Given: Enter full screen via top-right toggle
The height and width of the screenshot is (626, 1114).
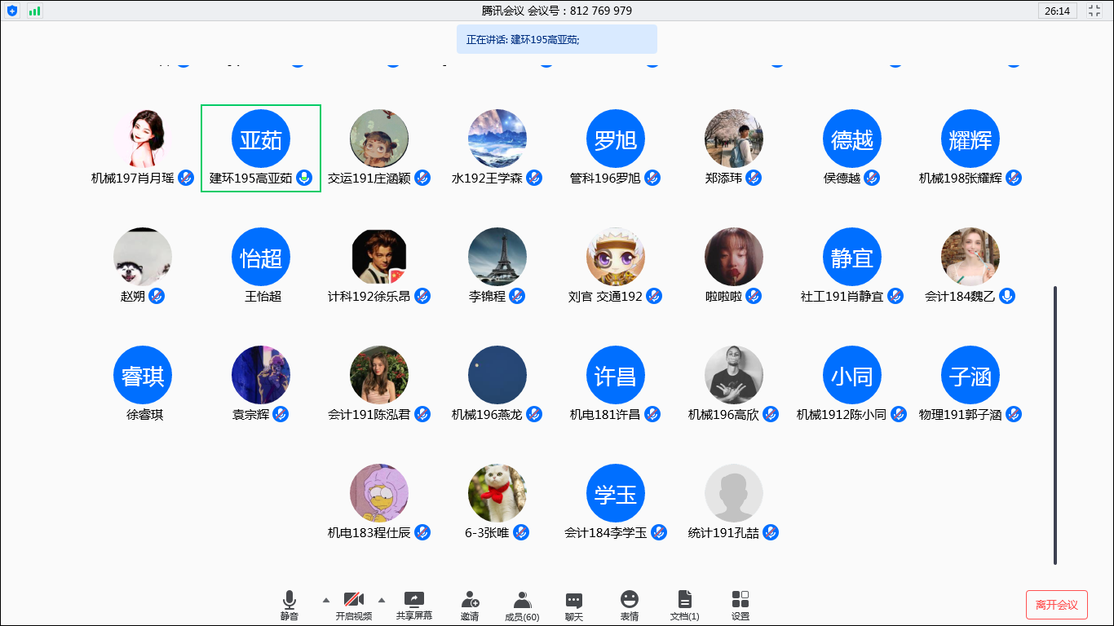Looking at the screenshot, I should (x=1094, y=11).
